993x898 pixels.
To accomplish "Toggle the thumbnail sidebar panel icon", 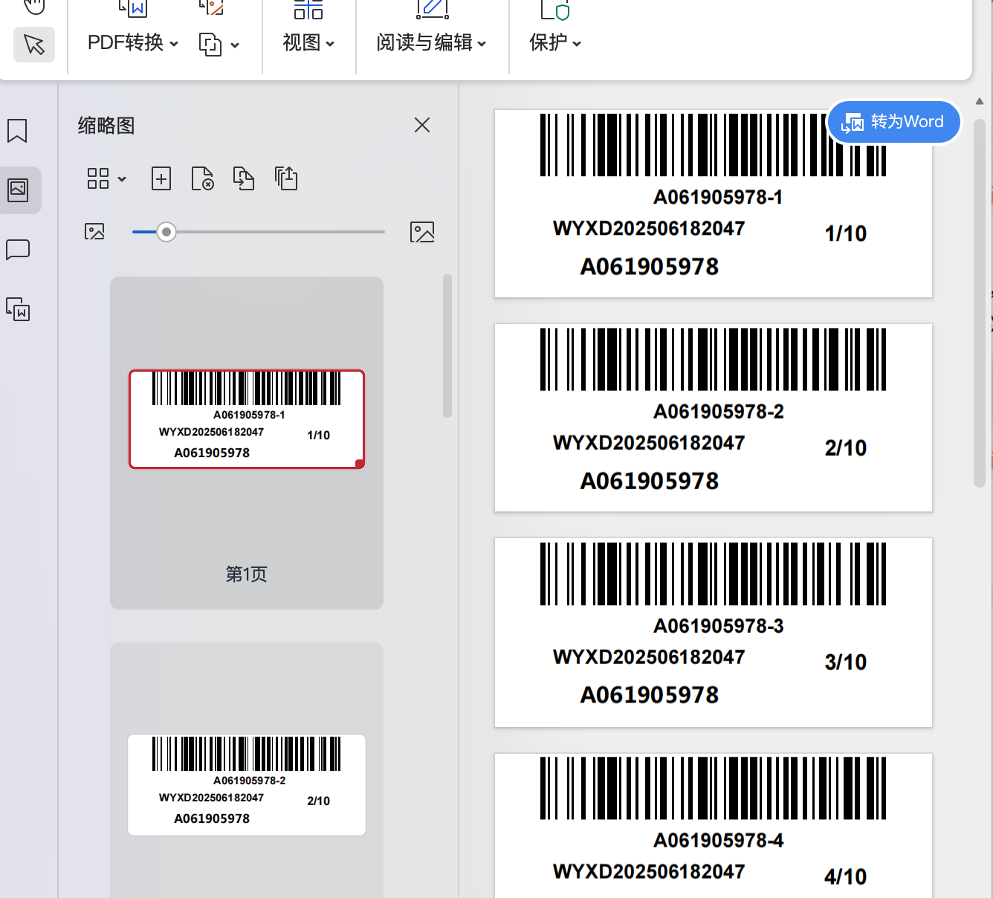I will [x=18, y=190].
